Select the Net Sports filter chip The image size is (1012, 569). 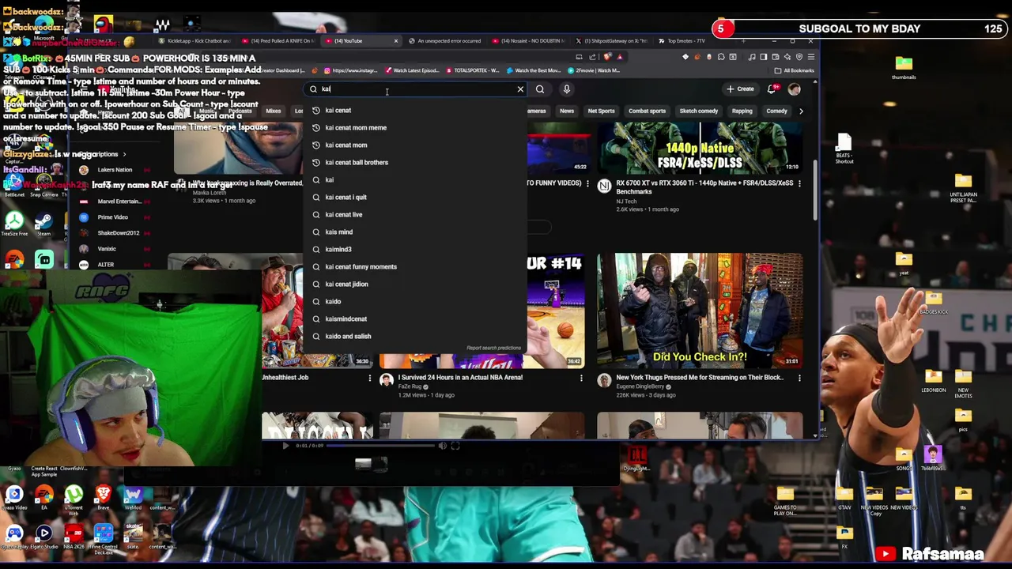point(601,111)
